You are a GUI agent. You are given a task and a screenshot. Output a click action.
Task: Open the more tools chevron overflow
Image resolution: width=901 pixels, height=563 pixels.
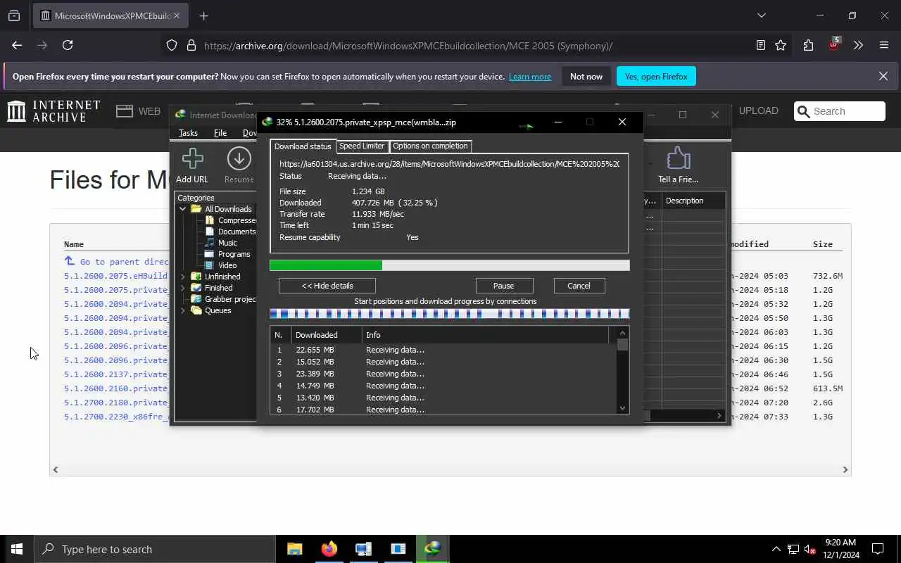tap(858, 45)
